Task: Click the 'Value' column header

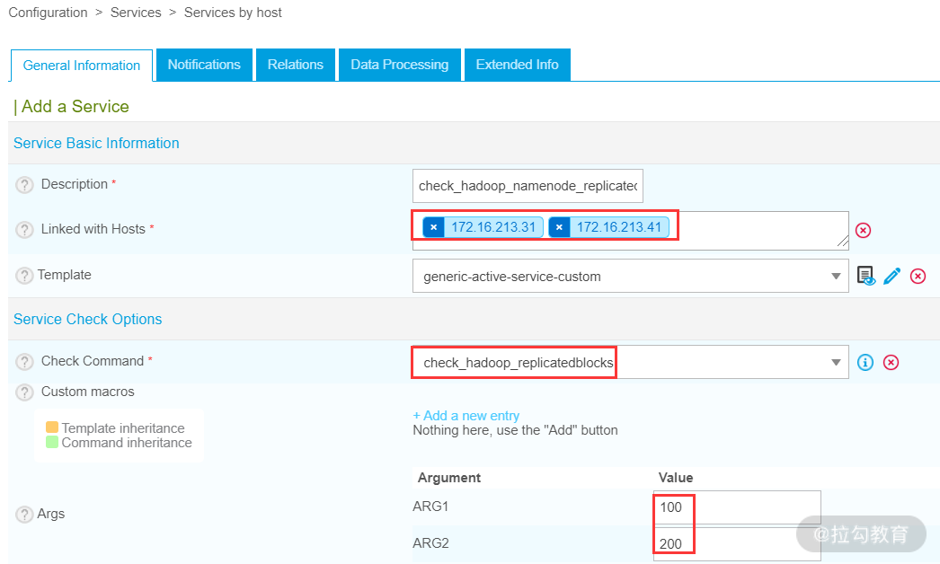Action: coord(676,478)
